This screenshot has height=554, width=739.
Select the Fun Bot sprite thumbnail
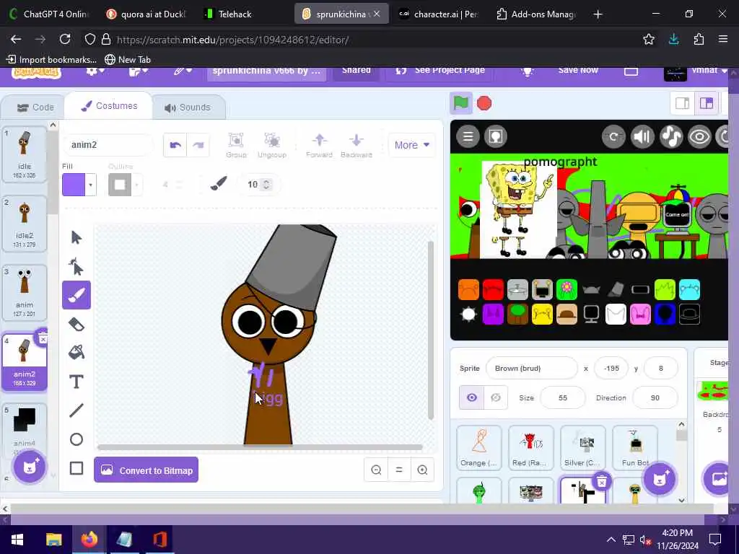pos(635,447)
